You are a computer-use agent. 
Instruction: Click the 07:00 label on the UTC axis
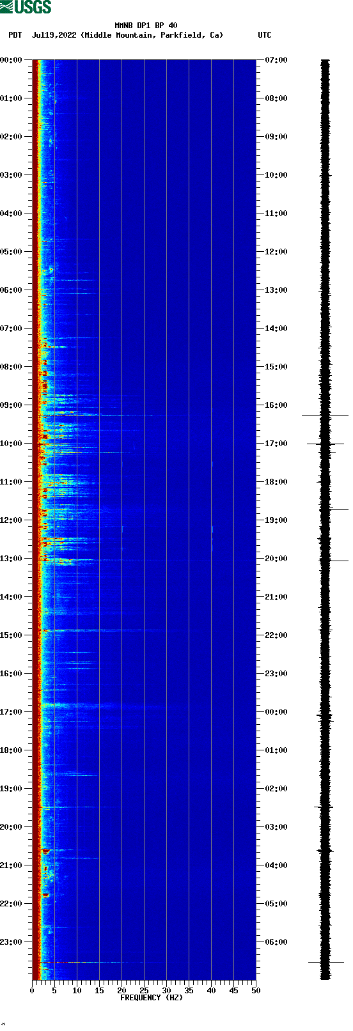[x=276, y=60]
